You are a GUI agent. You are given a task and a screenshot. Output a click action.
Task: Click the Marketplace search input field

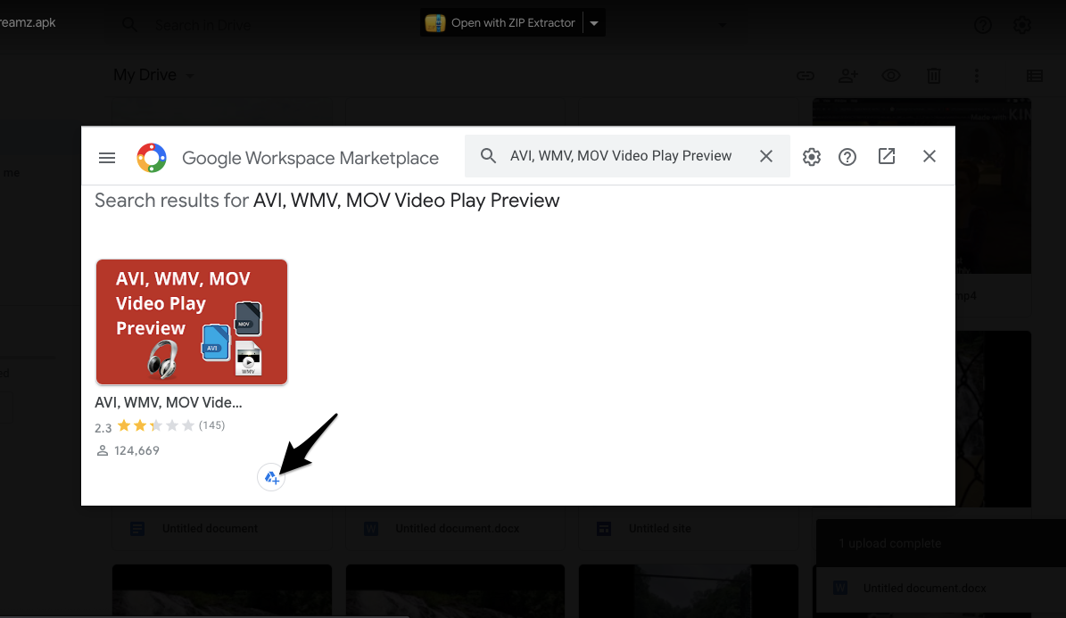[x=621, y=156]
